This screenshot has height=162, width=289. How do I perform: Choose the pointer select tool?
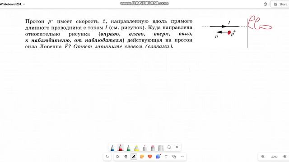coord(118,157)
